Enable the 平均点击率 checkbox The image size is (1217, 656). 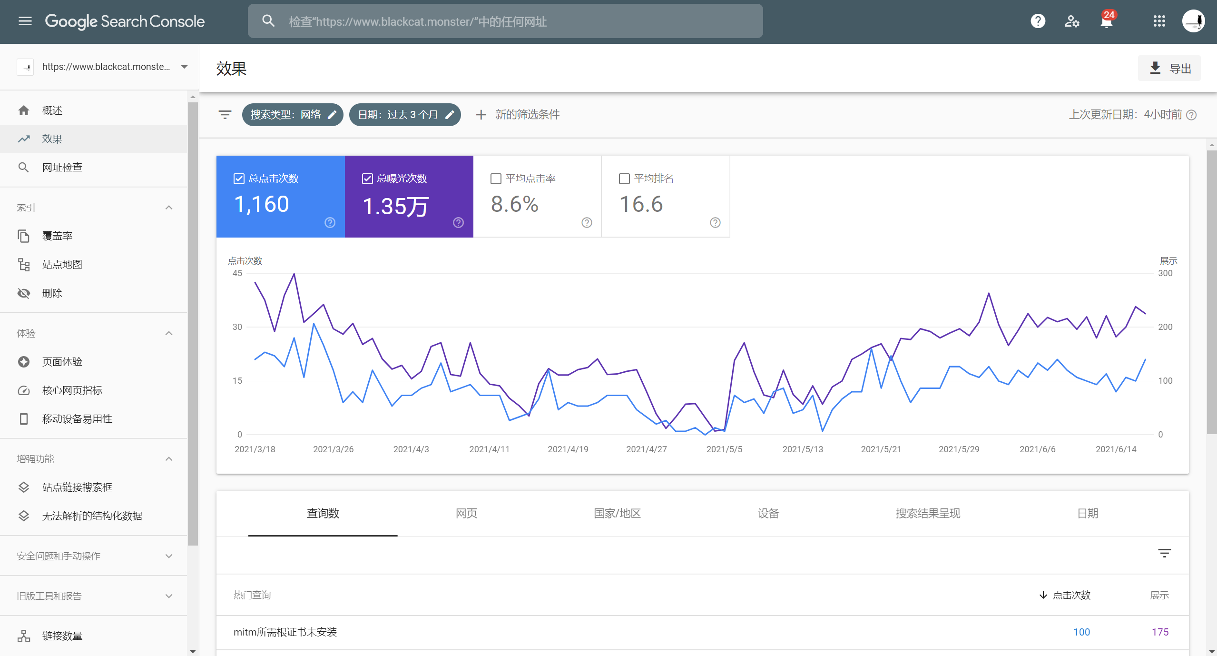point(496,179)
